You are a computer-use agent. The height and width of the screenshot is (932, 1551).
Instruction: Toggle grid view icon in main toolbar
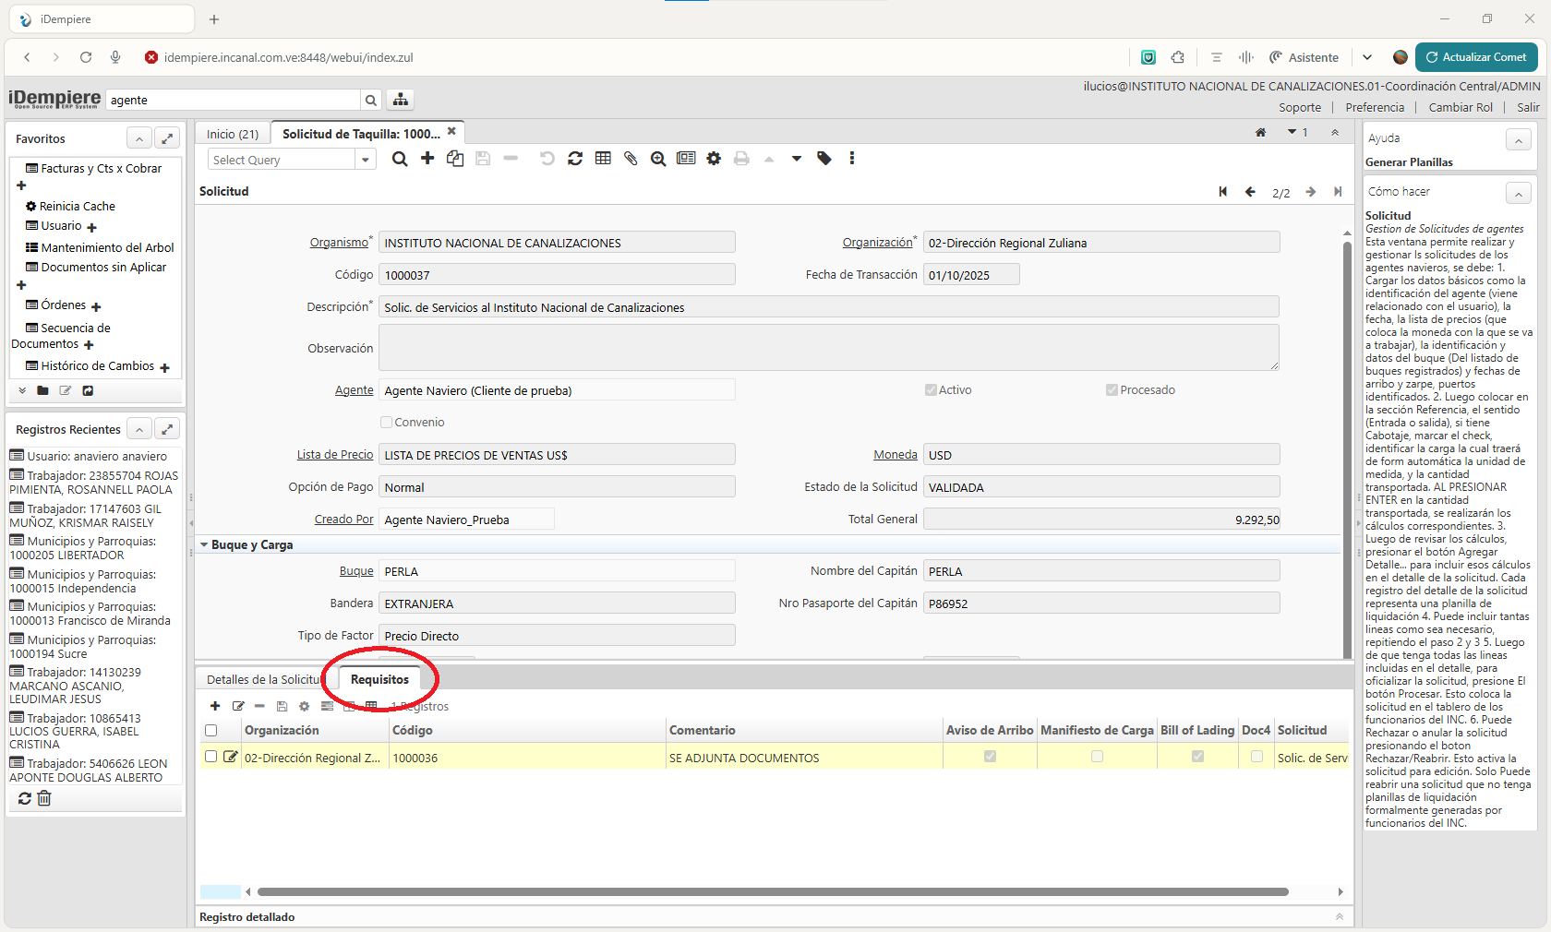click(603, 159)
